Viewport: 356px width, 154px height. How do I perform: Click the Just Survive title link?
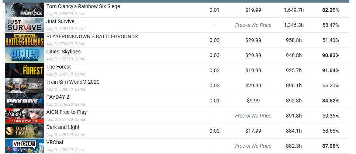coord(60,22)
